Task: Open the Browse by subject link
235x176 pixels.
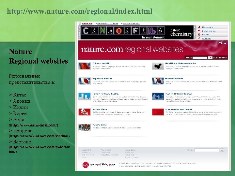Action: point(131,23)
